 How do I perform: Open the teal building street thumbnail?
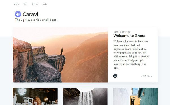click(135, 96)
